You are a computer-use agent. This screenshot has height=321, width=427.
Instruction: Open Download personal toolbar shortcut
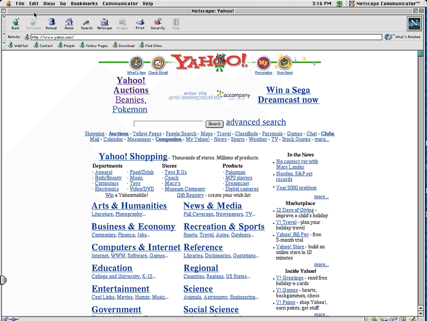click(124, 46)
